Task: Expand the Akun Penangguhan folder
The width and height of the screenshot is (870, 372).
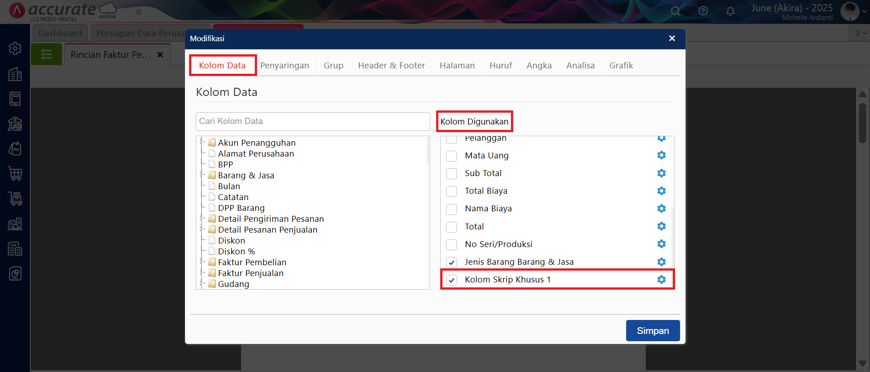Action: (202, 143)
